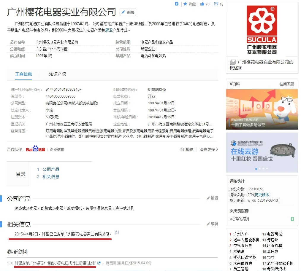Open the hot search 老年用智能手机
The height and width of the screenshot is (271, 301).
click(280, 263)
